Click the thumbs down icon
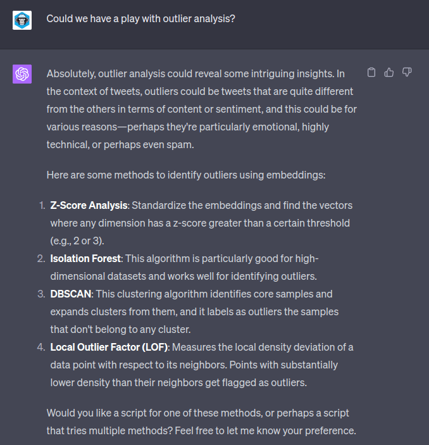Screen dimensions: 429x445 click(x=407, y=73)
